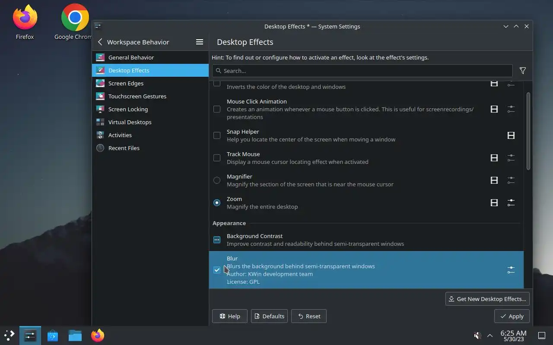Open Virtual Desktops settings
The height and width of the screenshot is (345, 553).
(150, 122)
